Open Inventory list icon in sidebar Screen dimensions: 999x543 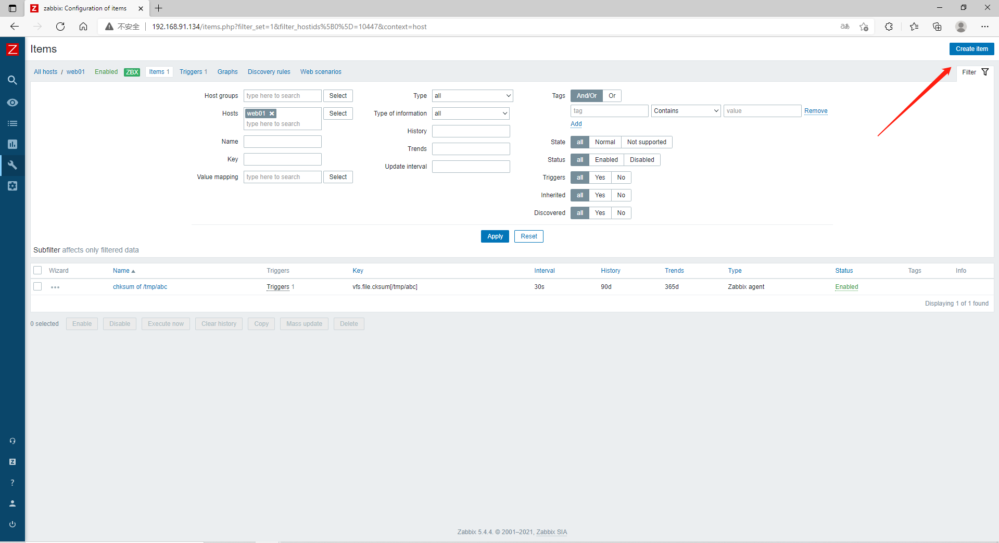click(12, 123)
